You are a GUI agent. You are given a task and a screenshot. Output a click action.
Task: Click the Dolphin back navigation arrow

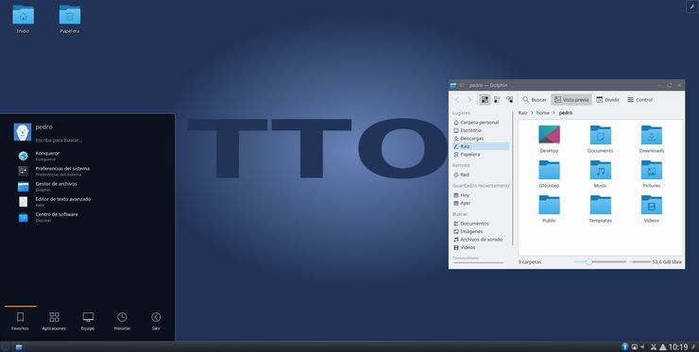point(457,100)
